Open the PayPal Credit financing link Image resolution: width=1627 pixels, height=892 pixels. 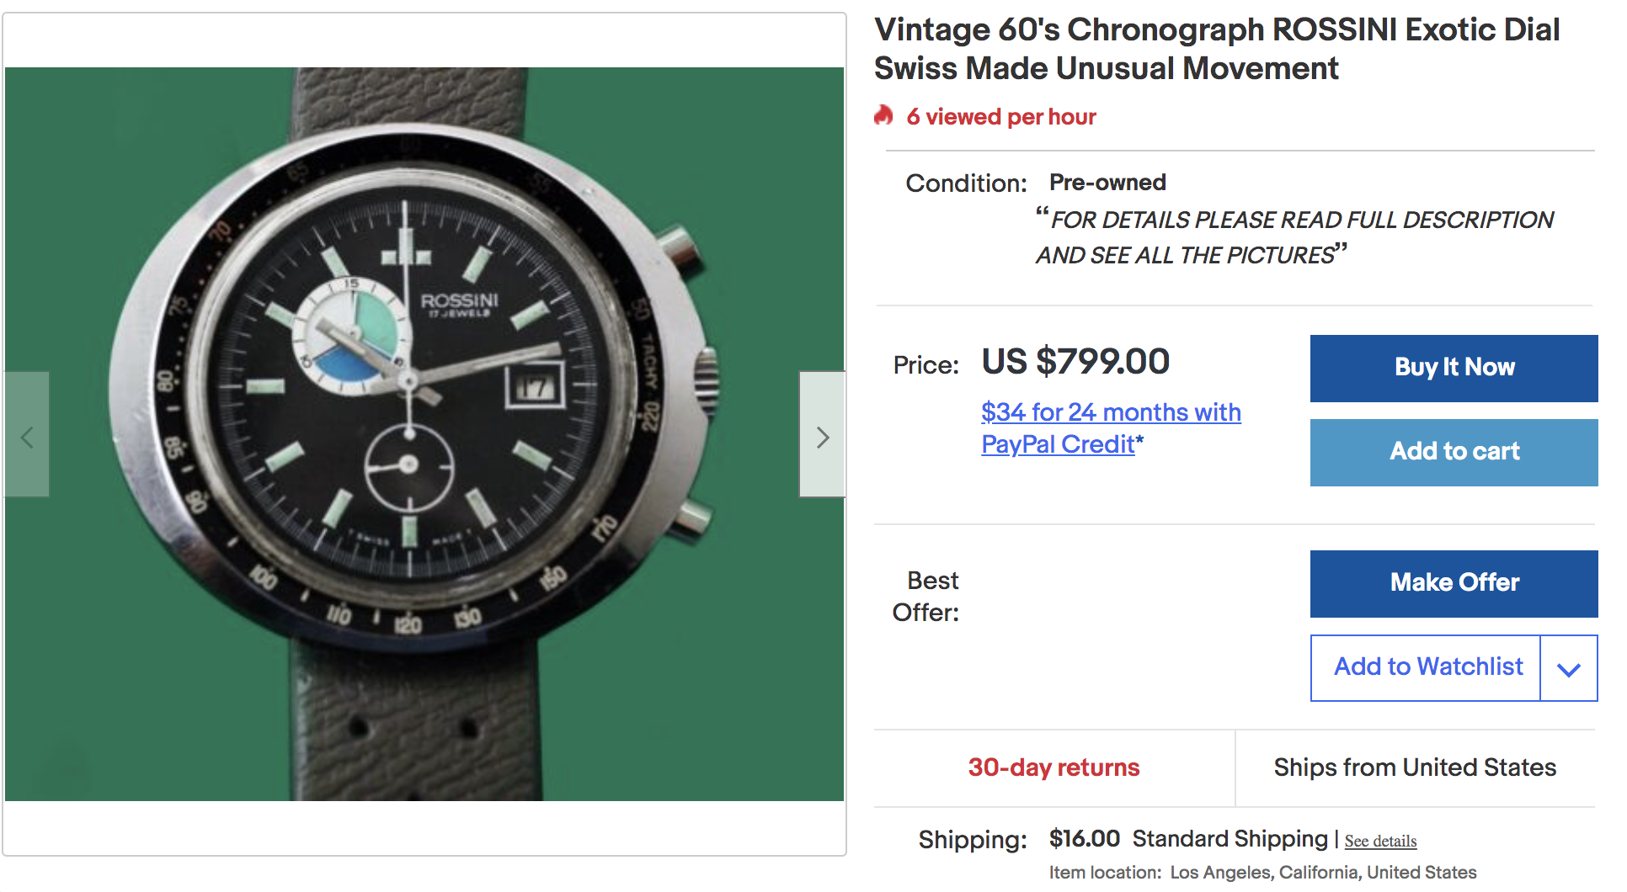click(x=1110, y=427)
